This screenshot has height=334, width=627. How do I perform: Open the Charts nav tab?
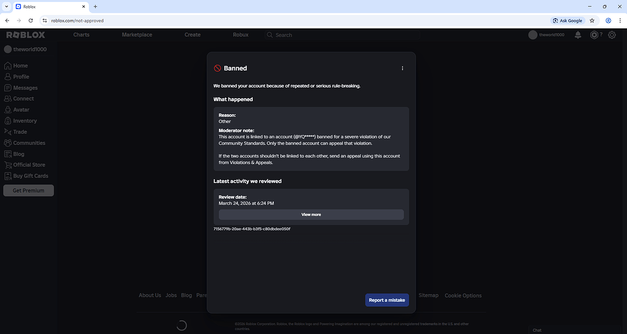click(81, 34)
